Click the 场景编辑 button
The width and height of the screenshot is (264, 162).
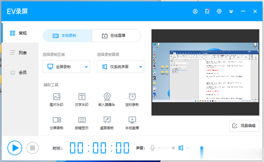coord(244,126)
